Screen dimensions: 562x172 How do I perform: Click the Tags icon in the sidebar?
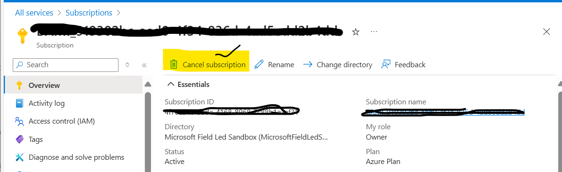coord(19,140)
